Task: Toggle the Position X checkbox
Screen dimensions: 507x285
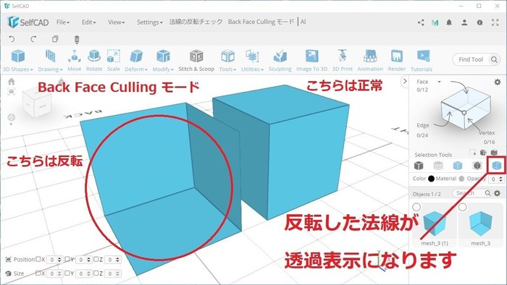Action: 38,259
